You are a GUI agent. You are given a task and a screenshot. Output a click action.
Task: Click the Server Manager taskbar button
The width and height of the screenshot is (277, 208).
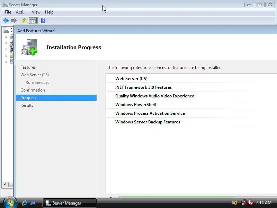click(x=70, y=203)
